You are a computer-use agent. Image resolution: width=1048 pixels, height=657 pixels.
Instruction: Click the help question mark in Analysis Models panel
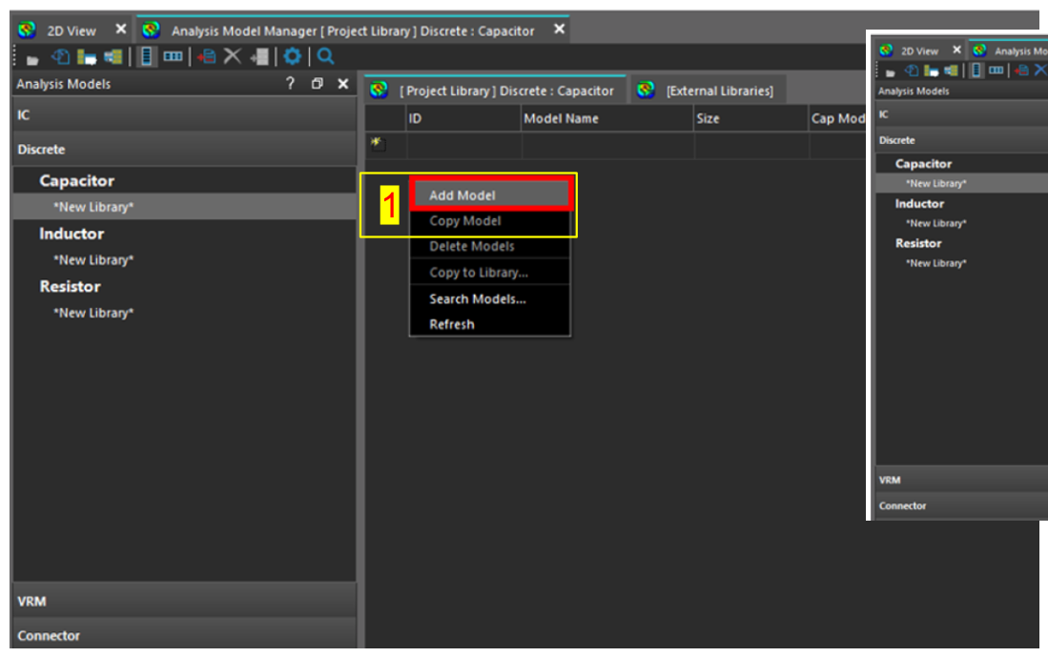point(290,84)
